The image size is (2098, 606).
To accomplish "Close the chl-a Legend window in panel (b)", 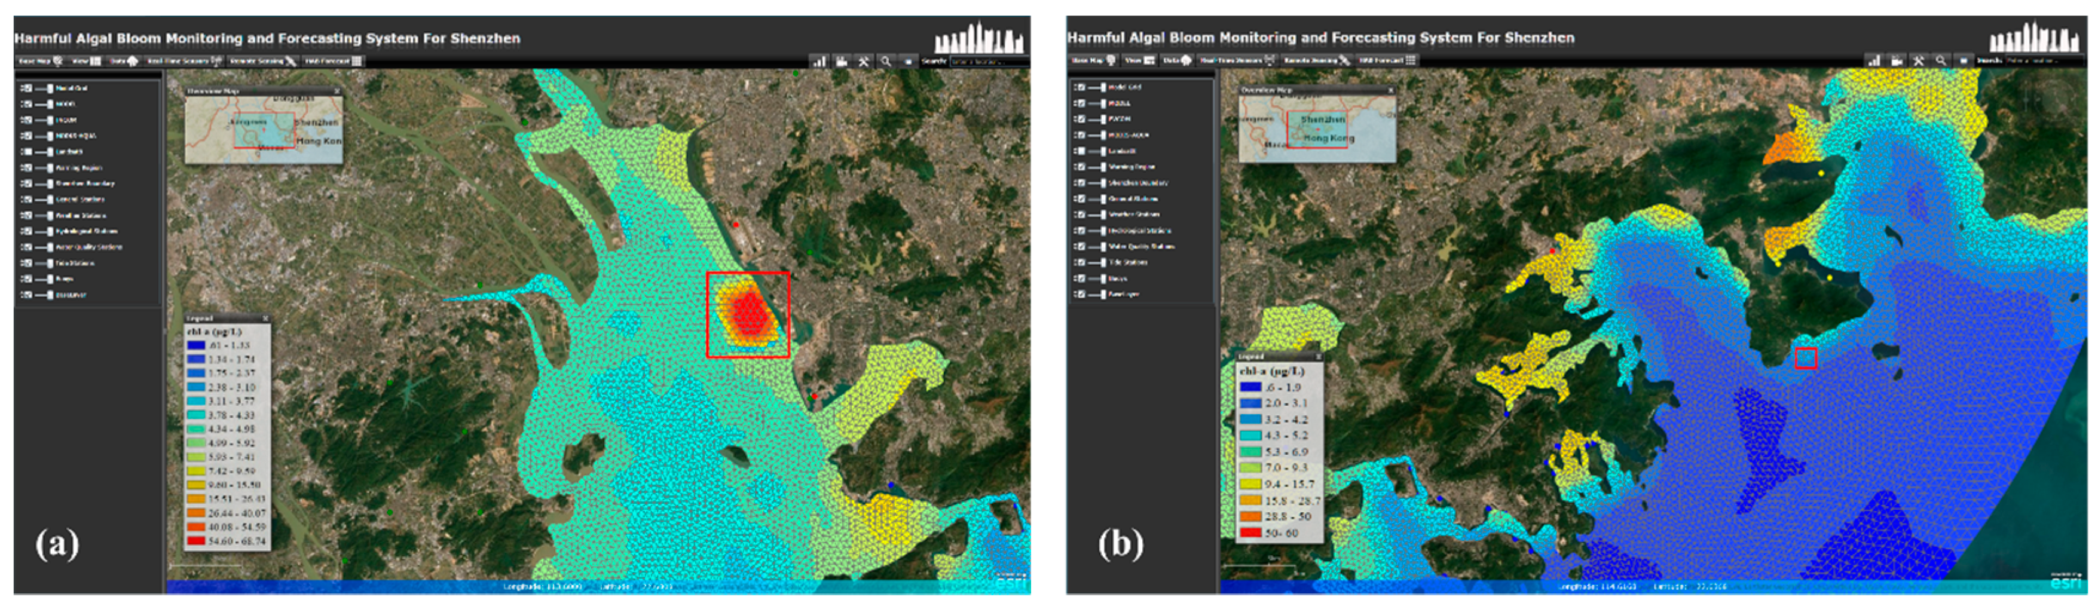I will pos(1318,357).
